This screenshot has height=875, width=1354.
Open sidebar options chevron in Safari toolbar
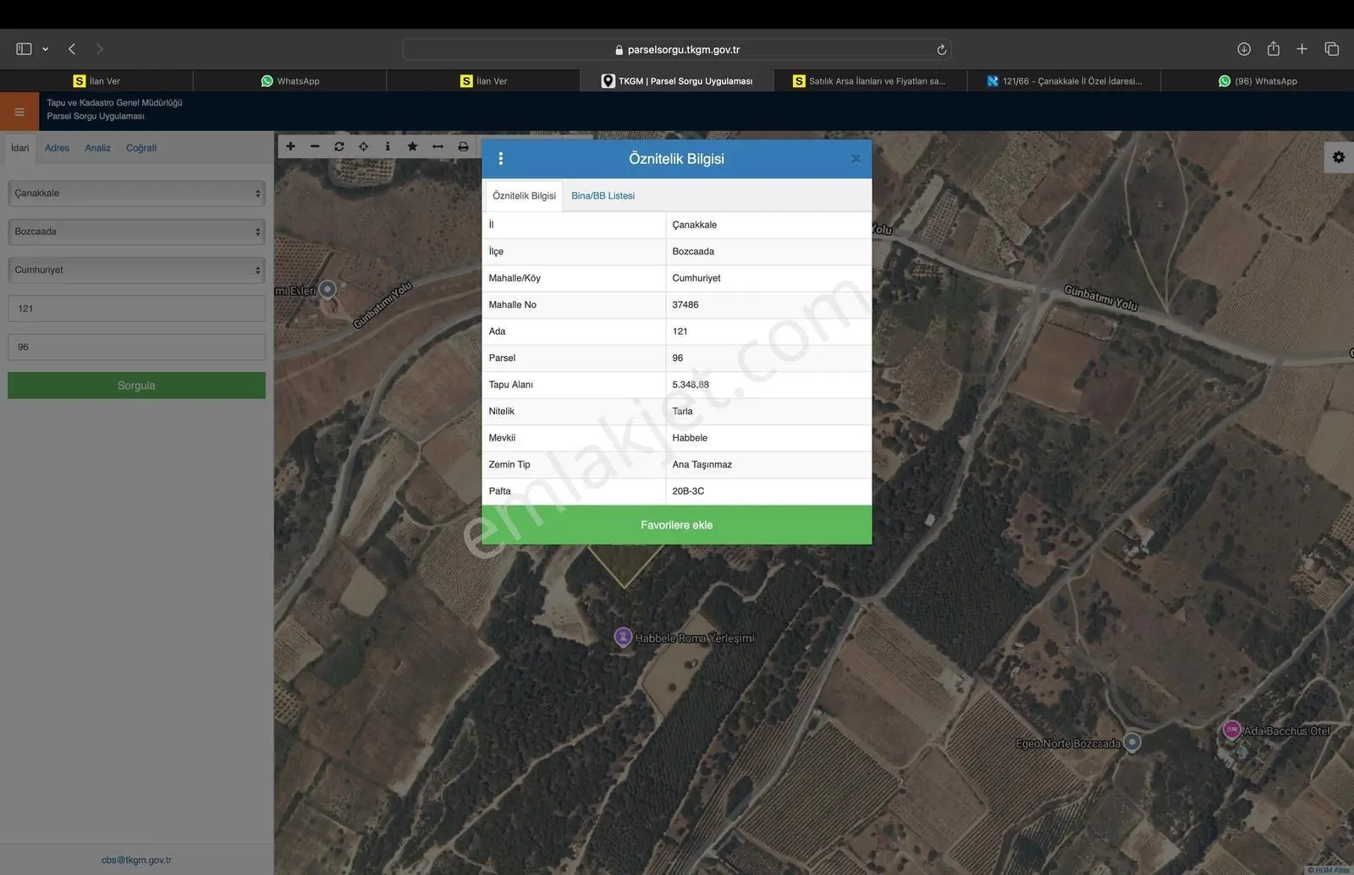(x=46, y=49)
